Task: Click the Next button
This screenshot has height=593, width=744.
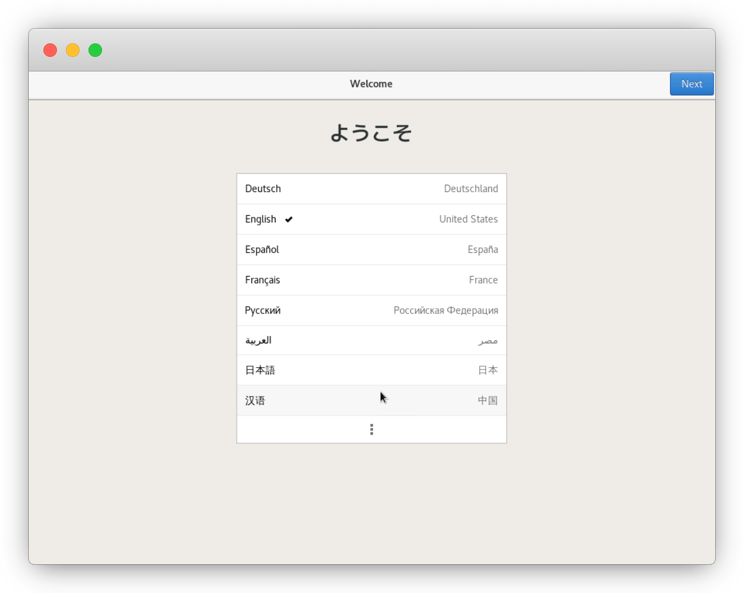Action: click(692, 84)
